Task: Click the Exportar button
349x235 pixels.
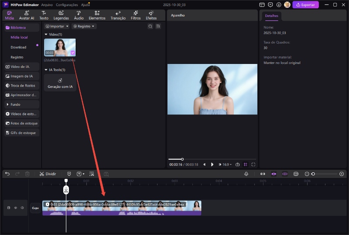Action: tap(305, 5)
